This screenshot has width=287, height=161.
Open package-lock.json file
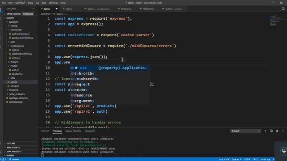[18, 98]
